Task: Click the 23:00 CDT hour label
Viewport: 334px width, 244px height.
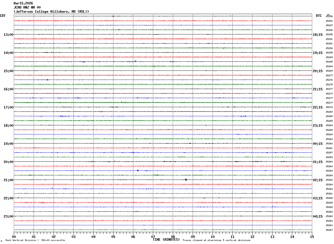Action: [8, 216]
